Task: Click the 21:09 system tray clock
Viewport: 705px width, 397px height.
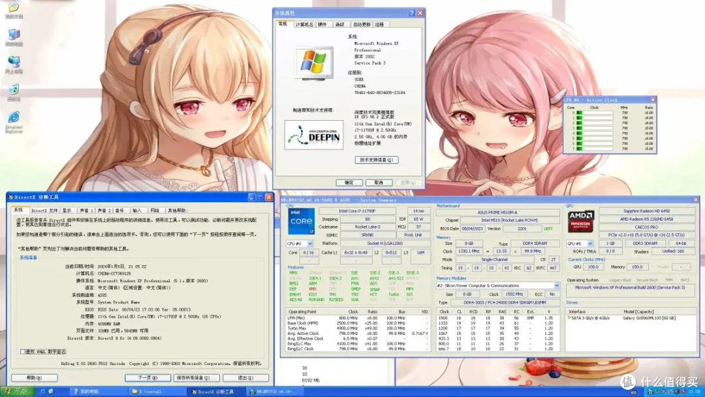Action: (694, 392)
